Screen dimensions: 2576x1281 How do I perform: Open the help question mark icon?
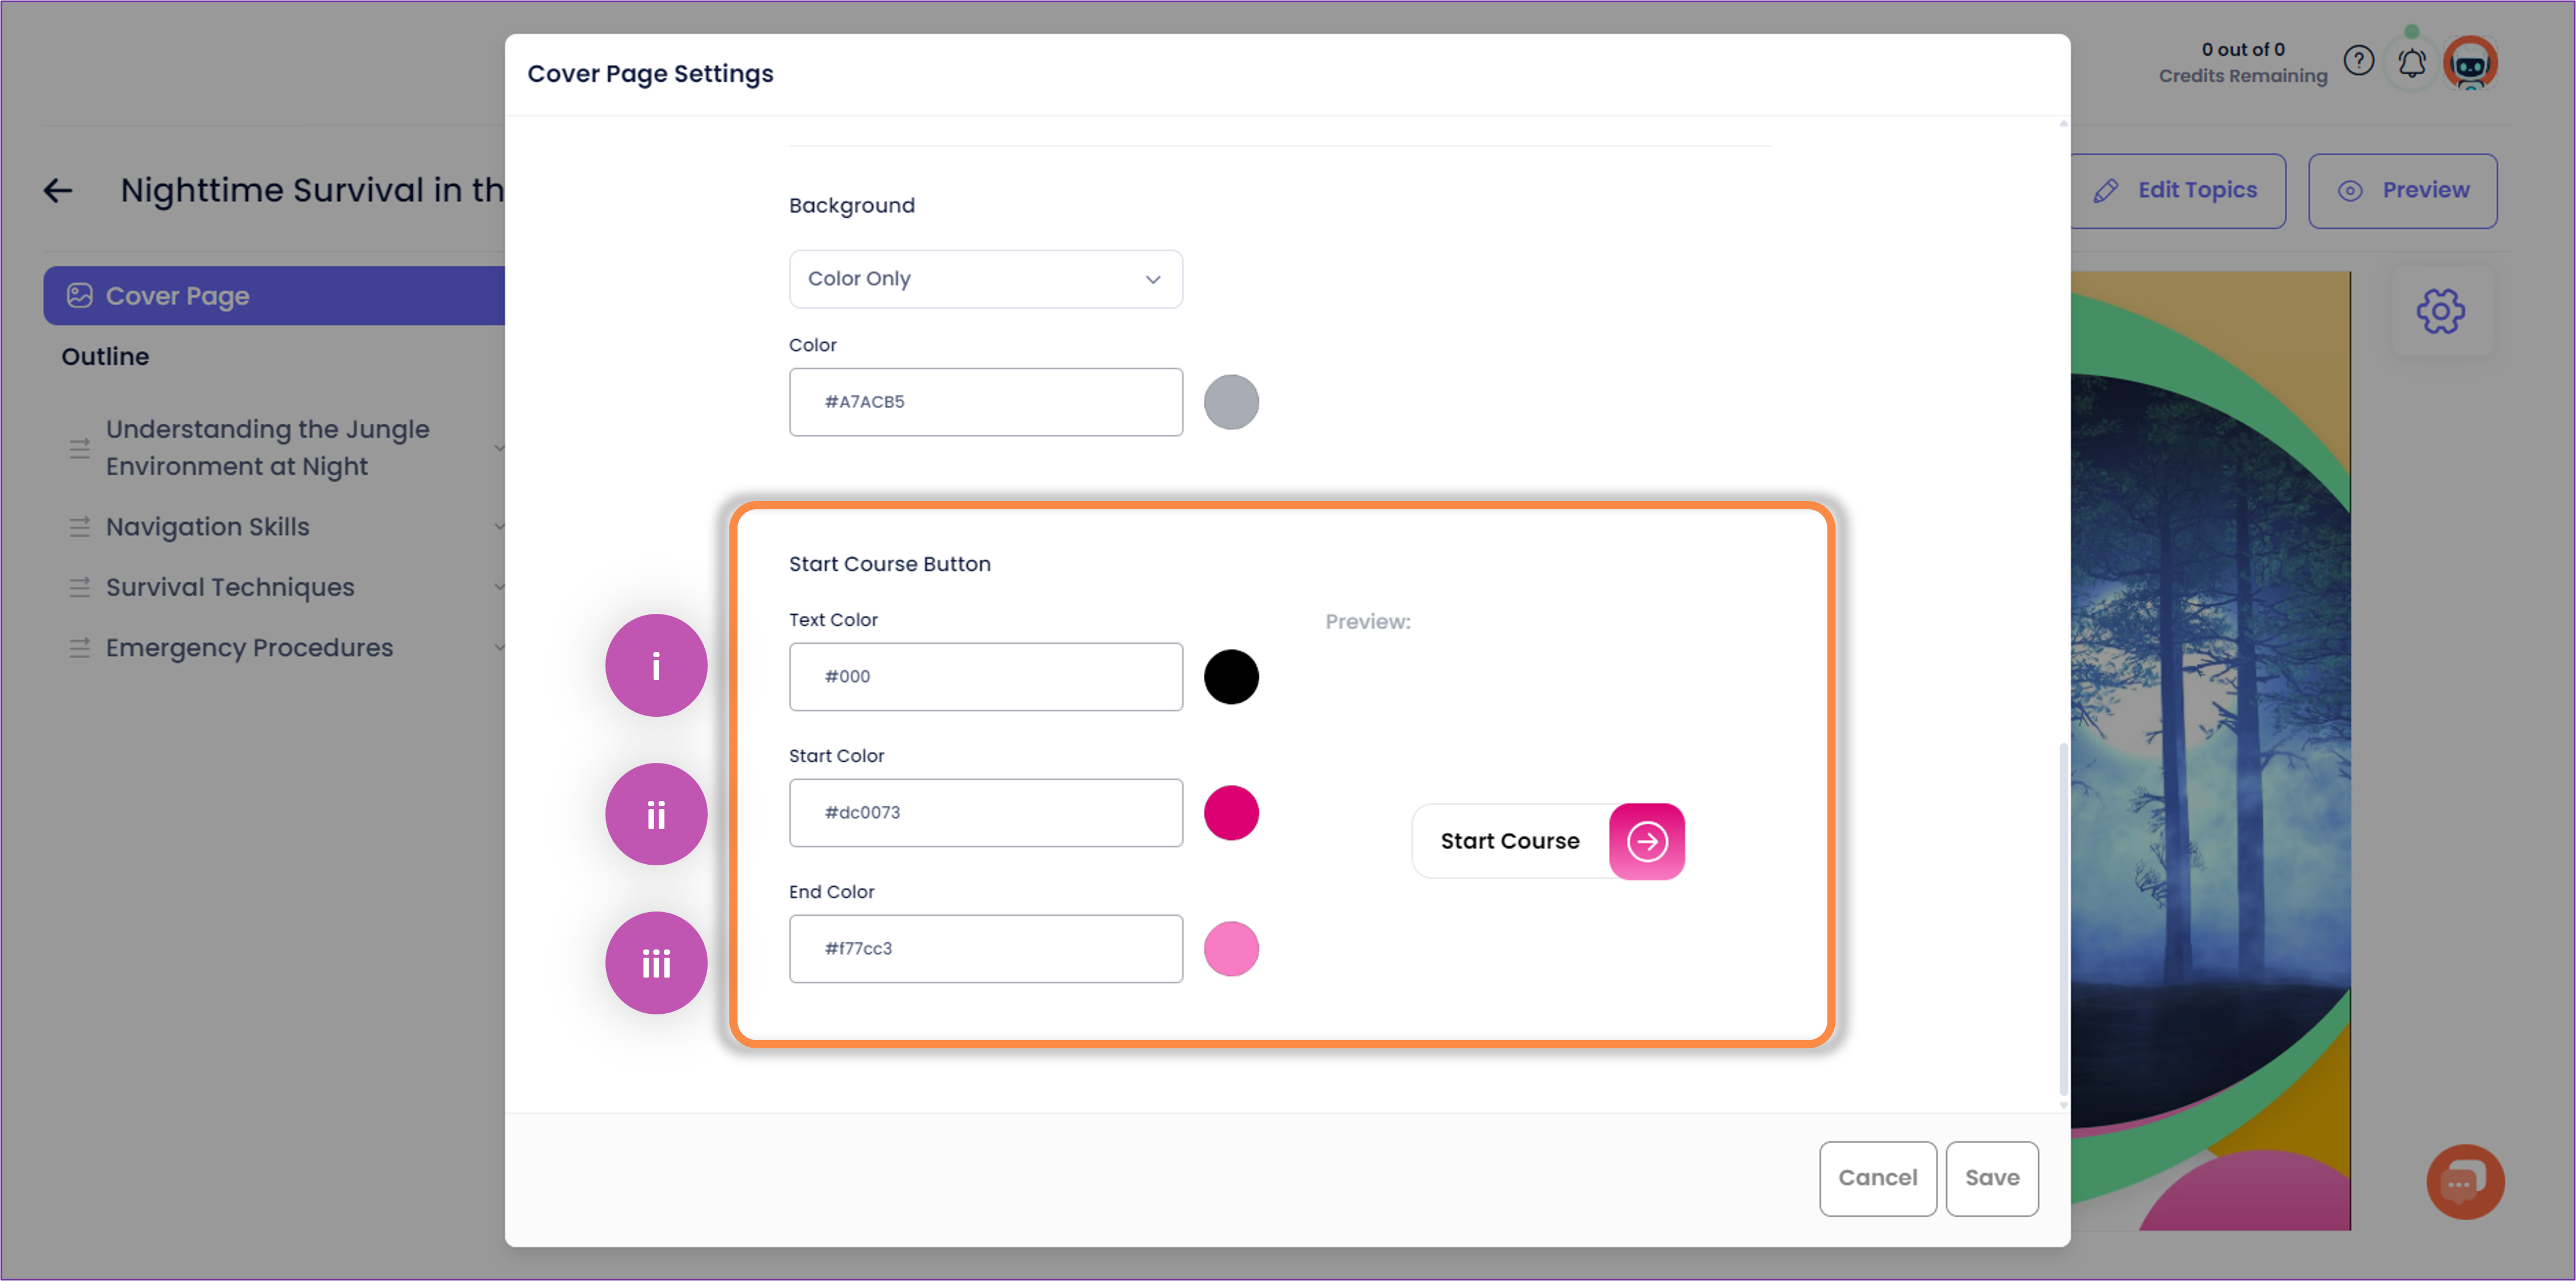point(2358,62)
